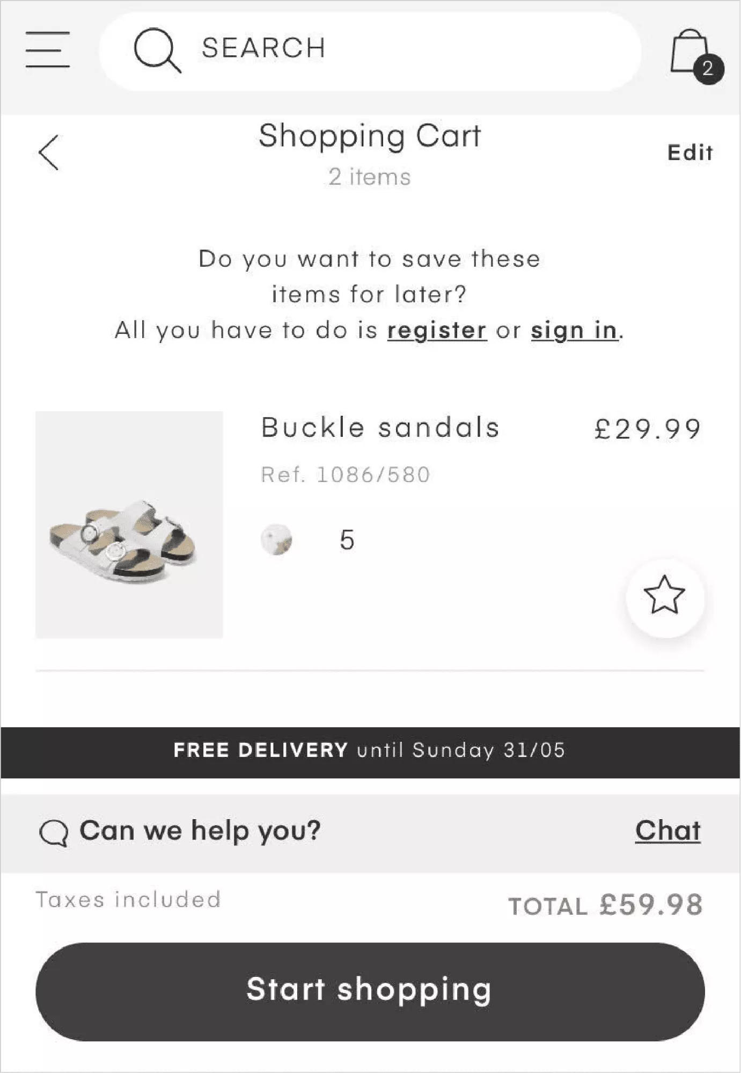Click the cart count badge showing 2
The width and height of the screenshot is (741, 1073).
point(708,69)
